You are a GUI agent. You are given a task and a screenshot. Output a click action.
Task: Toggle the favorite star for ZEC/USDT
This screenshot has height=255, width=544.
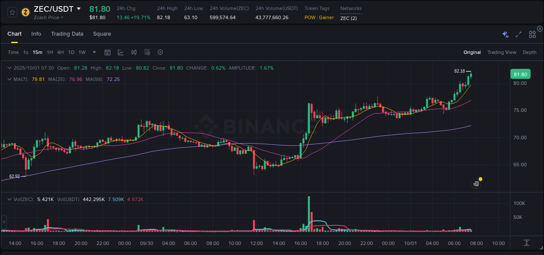(12, 12)
